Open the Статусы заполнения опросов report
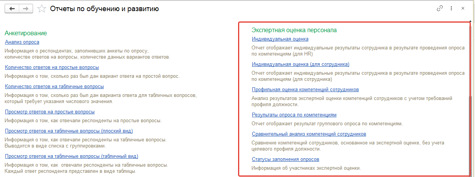Screen dimensions: 475x177 coord(285,159)
